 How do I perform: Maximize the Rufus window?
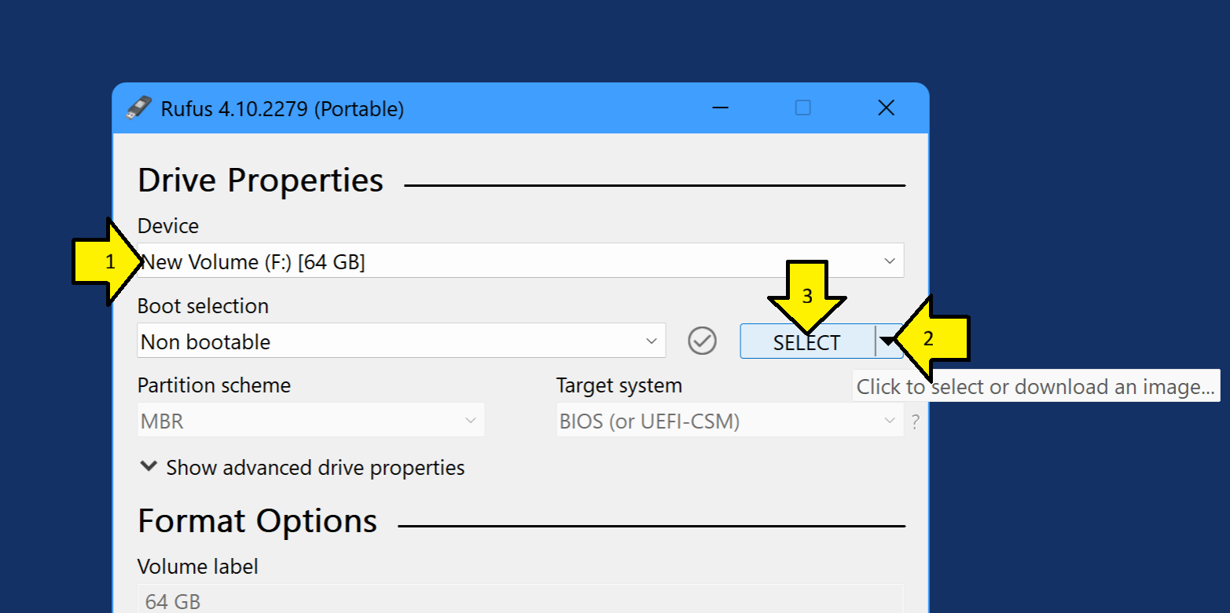802,108
